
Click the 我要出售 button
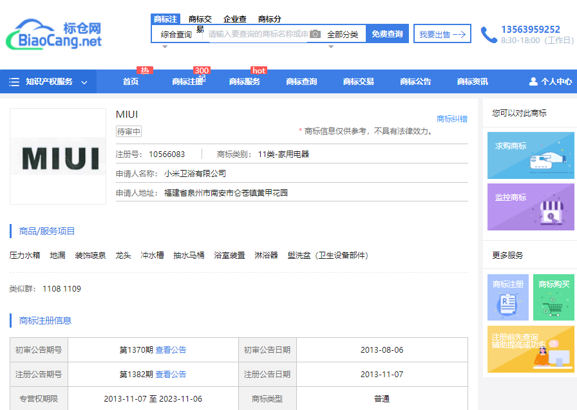coord(442,34)
